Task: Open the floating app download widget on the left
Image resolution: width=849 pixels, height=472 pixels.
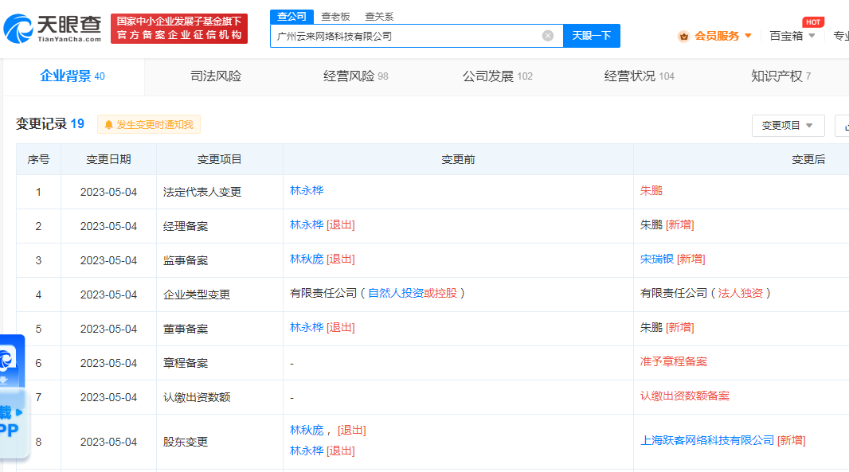Action: 12,396
